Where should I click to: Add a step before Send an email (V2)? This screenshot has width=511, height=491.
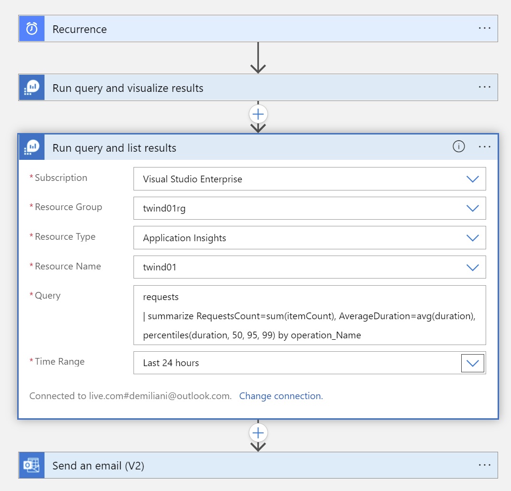click(258, 433)
